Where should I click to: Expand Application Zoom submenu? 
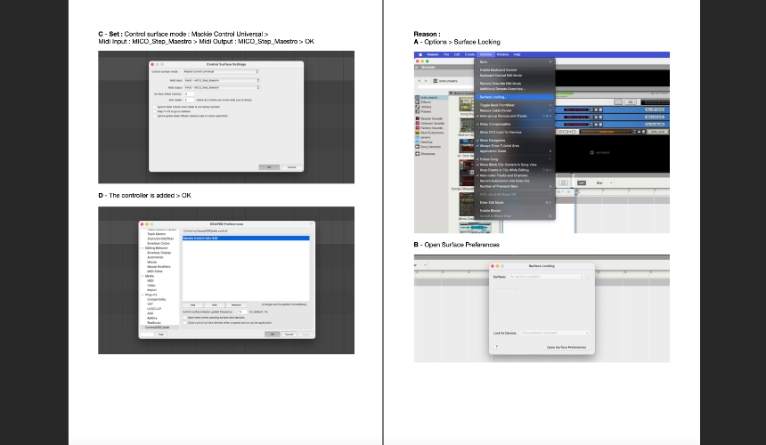[515, 150]
